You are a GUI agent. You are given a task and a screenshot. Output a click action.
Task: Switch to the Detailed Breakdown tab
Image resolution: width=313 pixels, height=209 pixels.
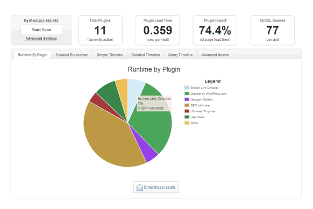tap(72, 55)
